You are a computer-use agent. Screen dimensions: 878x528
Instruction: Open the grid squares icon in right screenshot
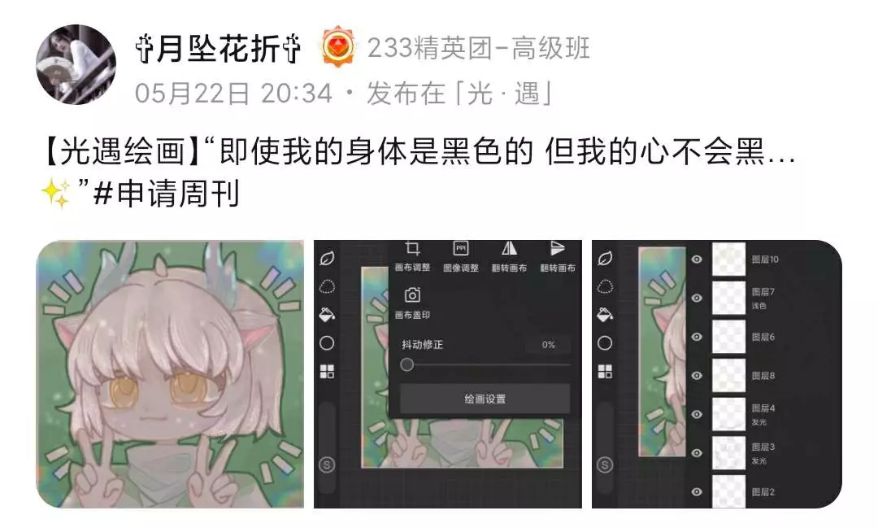coord(605,372)
